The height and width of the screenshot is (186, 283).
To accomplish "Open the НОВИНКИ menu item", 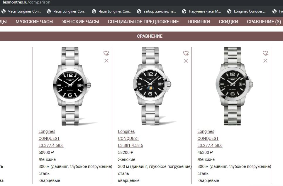I will click(199, 22).
